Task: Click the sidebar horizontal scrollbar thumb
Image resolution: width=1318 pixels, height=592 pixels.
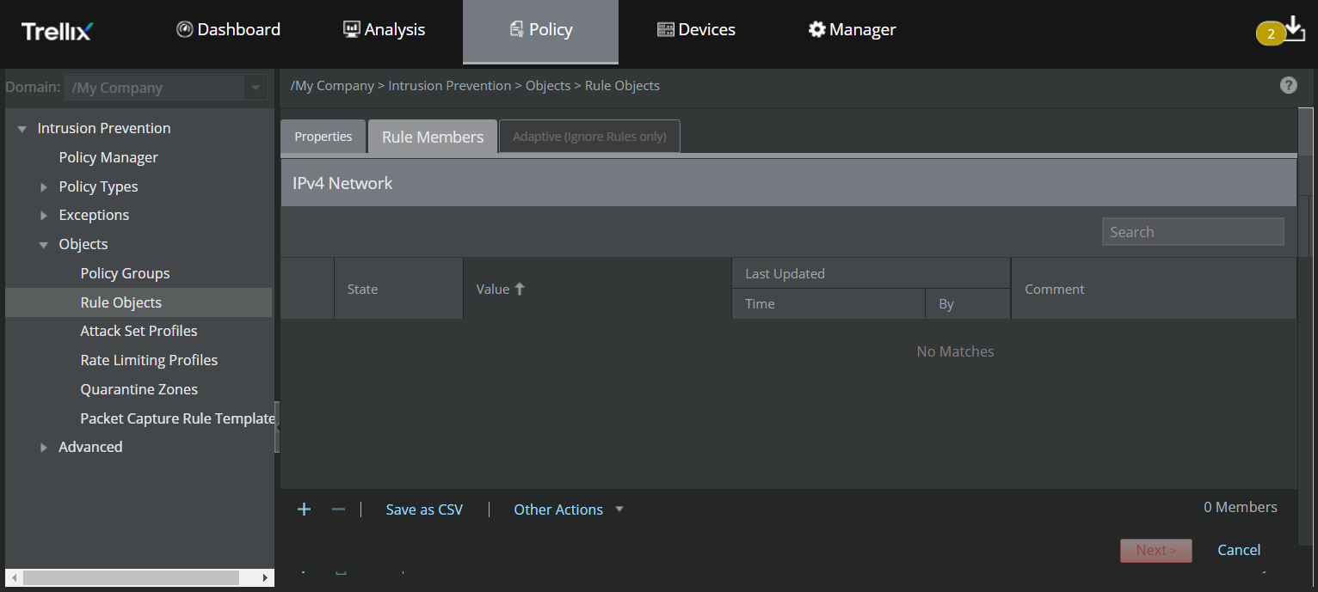Action: pyautogui.click(x=131, y=577)
